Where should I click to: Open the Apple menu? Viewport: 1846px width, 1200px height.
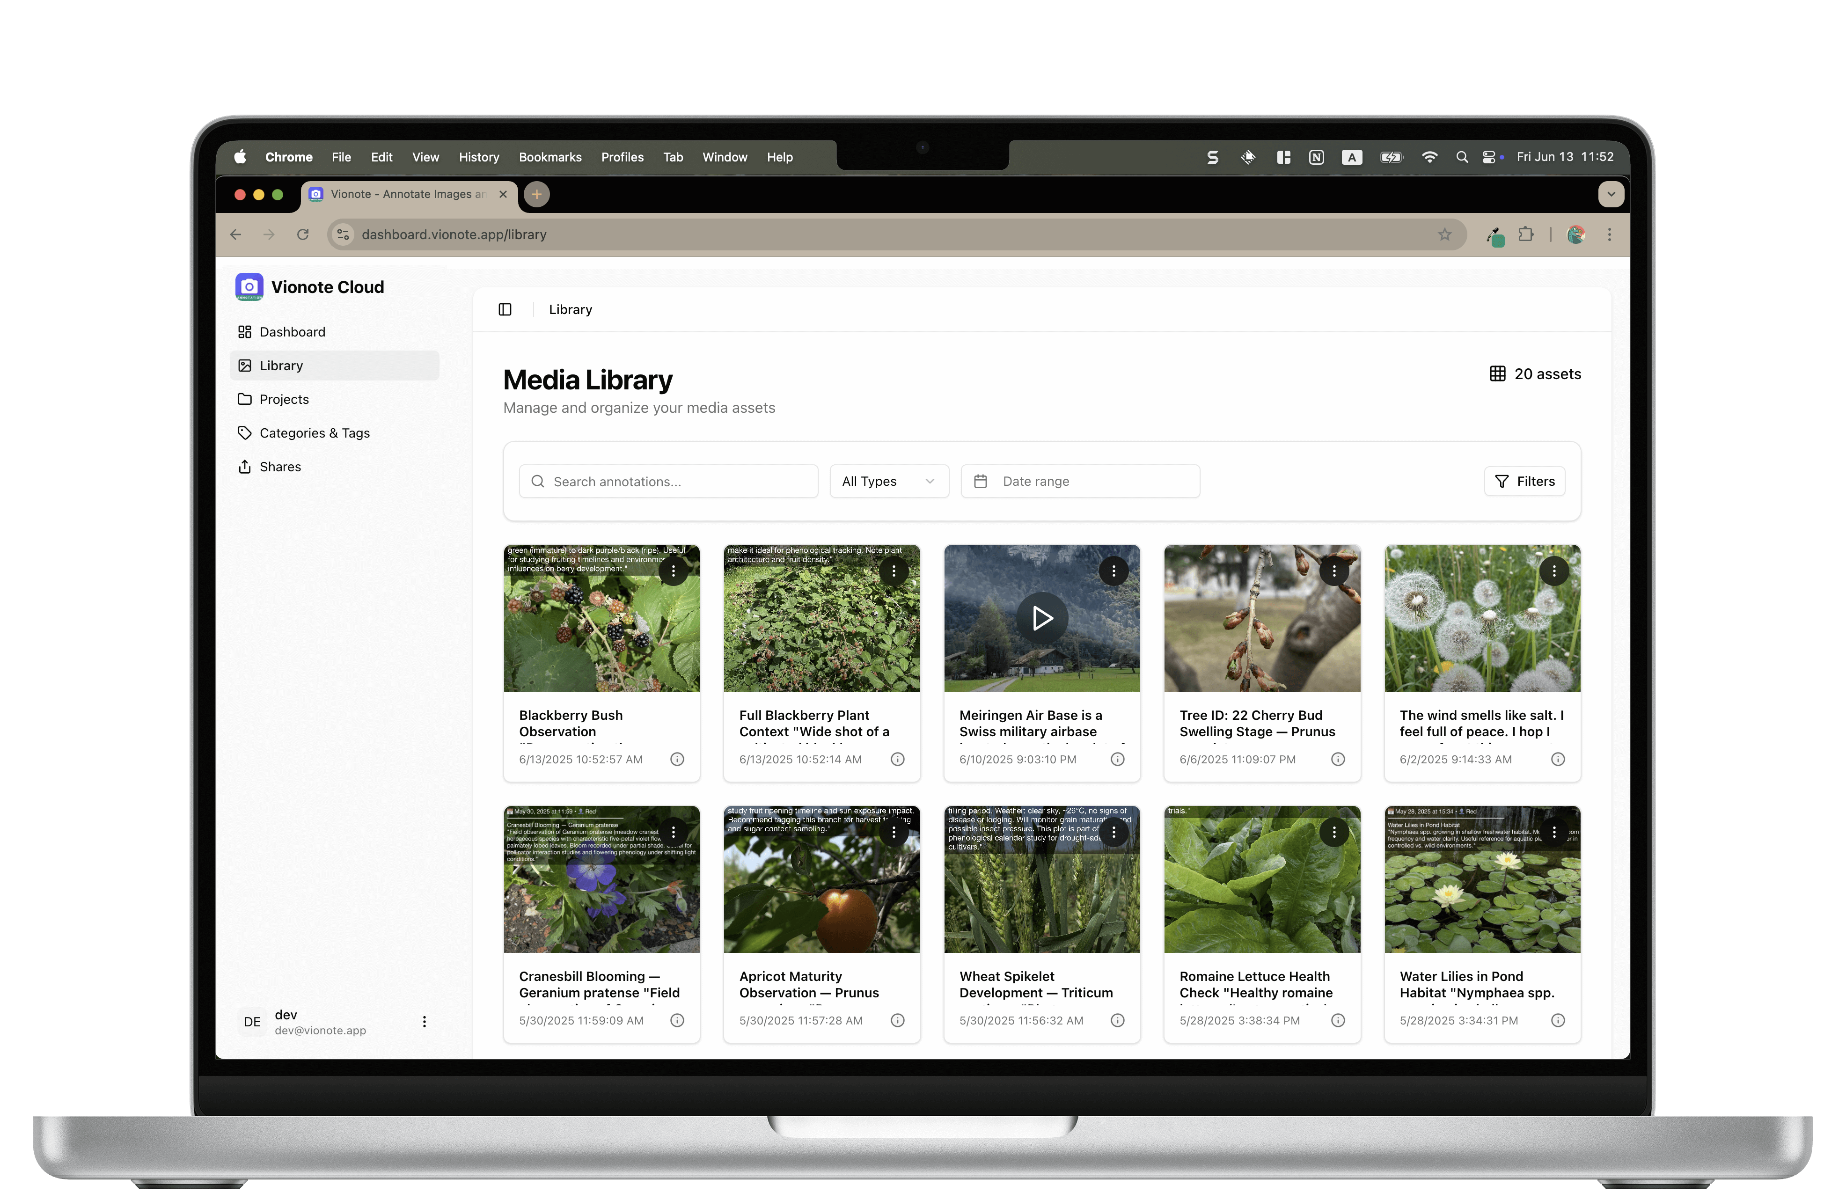(x=241, y=157)
